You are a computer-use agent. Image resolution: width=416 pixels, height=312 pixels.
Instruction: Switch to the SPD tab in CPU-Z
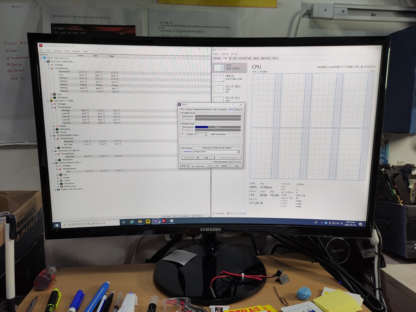pyautogui.click(x=215, y=109)
